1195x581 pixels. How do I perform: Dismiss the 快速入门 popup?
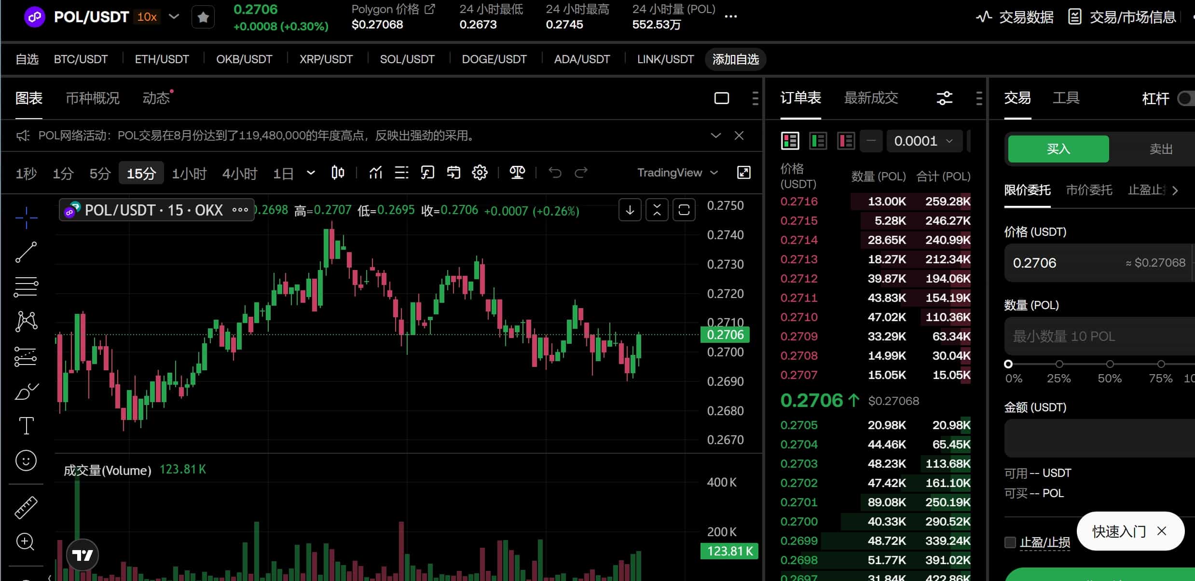(1162, 531)
